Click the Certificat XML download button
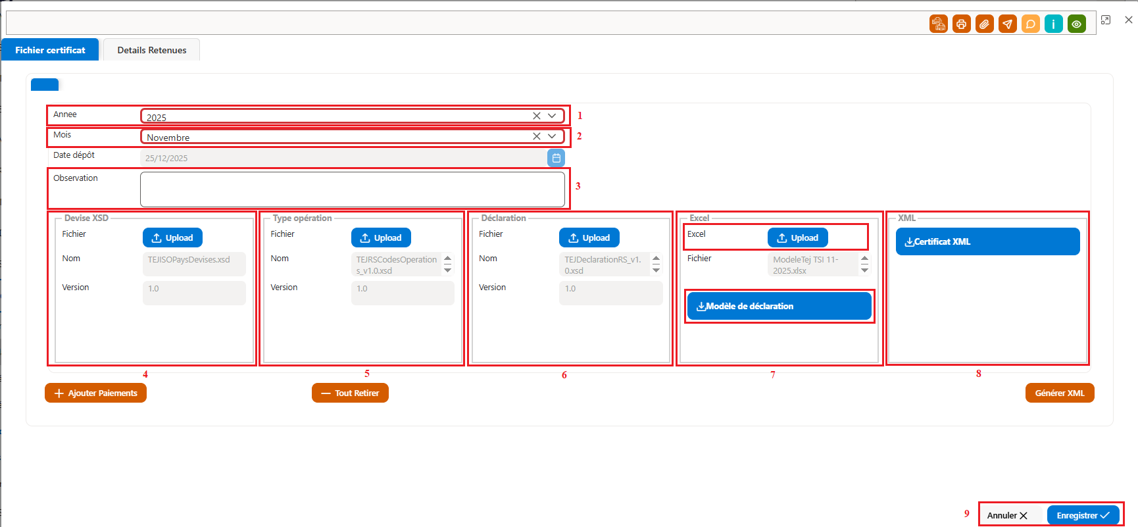The image size is (1138, 527). click(x=988, y=241)
